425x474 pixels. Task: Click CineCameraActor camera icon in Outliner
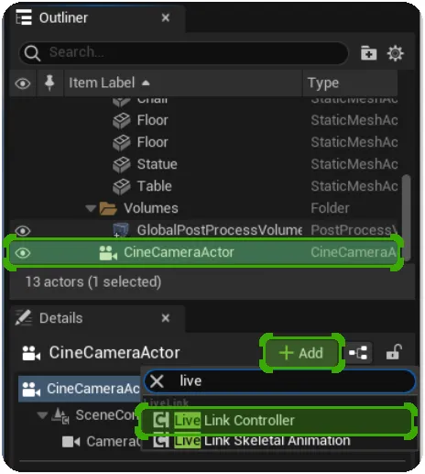[x=108, y=253]
